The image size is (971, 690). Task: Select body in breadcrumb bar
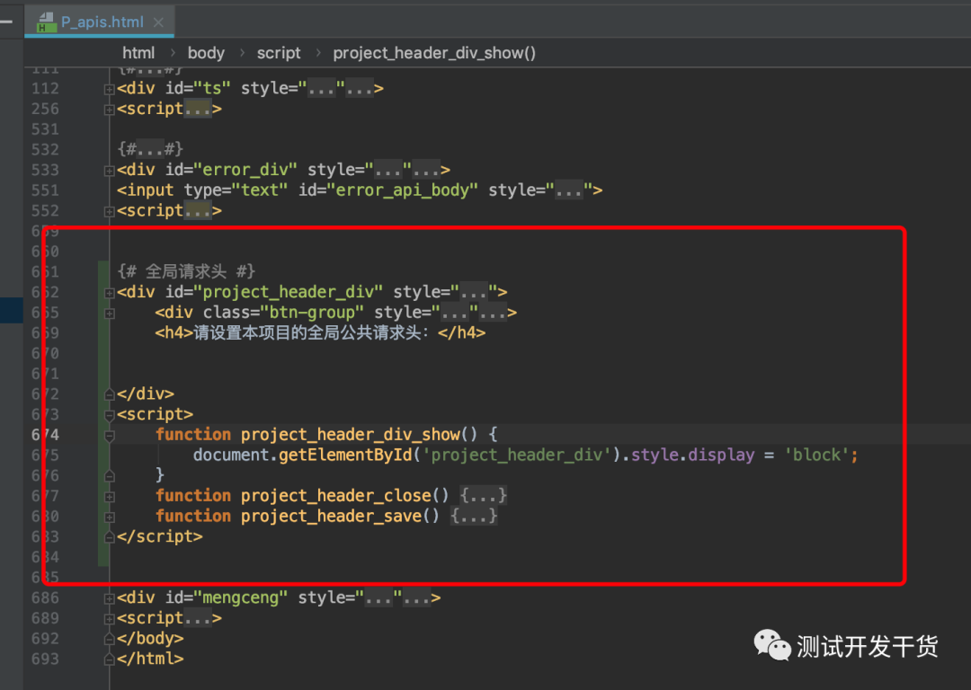coord(206,53)
